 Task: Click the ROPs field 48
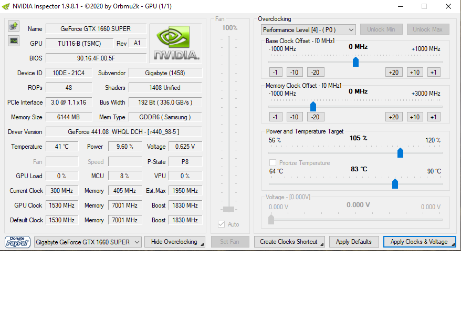coord(69,87)
